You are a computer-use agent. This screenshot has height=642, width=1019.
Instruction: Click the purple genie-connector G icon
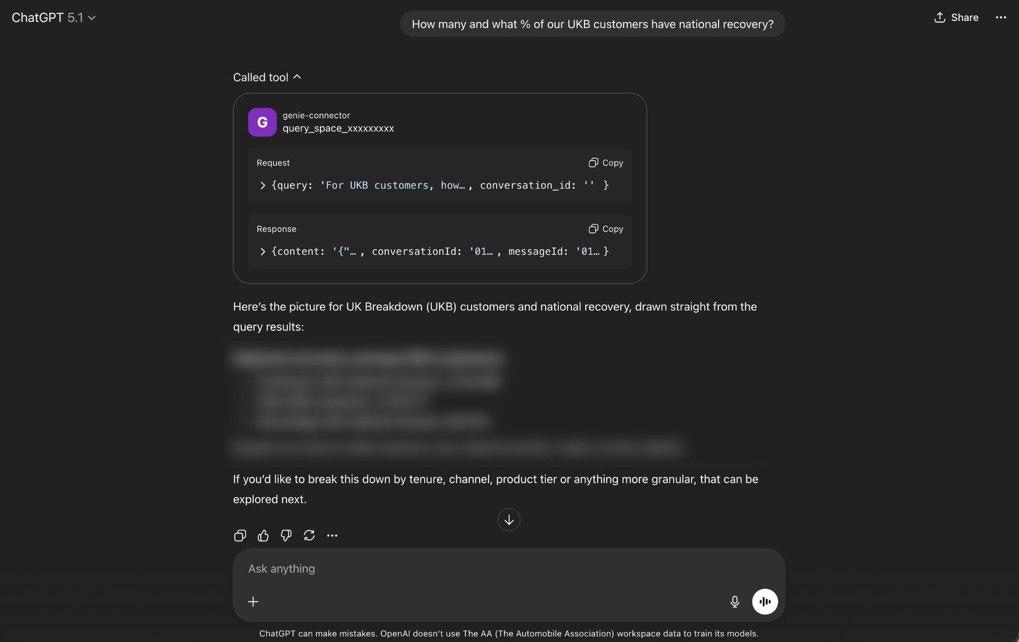pos(262,122)
